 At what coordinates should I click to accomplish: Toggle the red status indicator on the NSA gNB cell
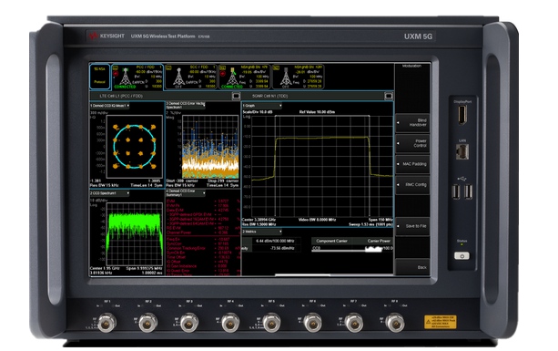pos(223,74)
